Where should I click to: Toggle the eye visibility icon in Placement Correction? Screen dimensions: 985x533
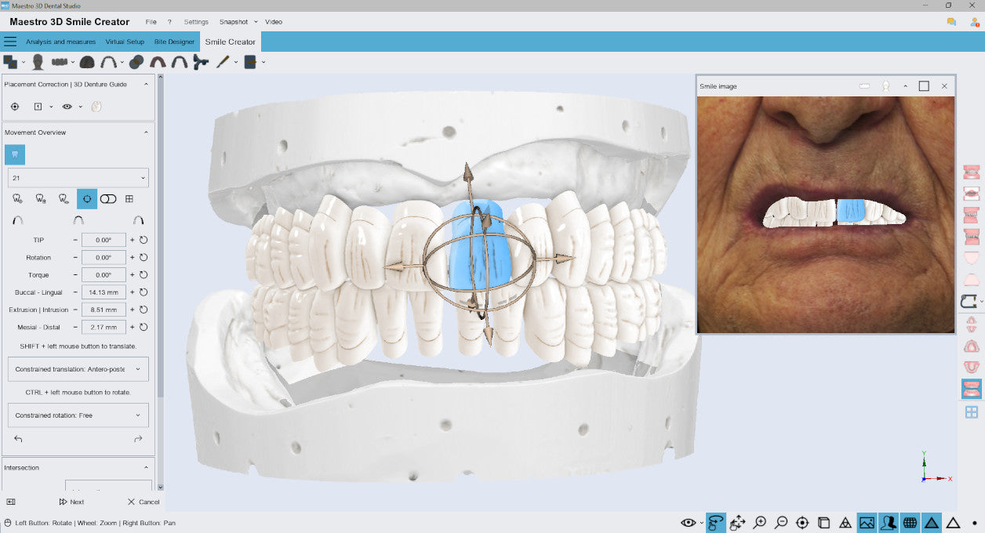pyautogui.click(x=67, y=107)
